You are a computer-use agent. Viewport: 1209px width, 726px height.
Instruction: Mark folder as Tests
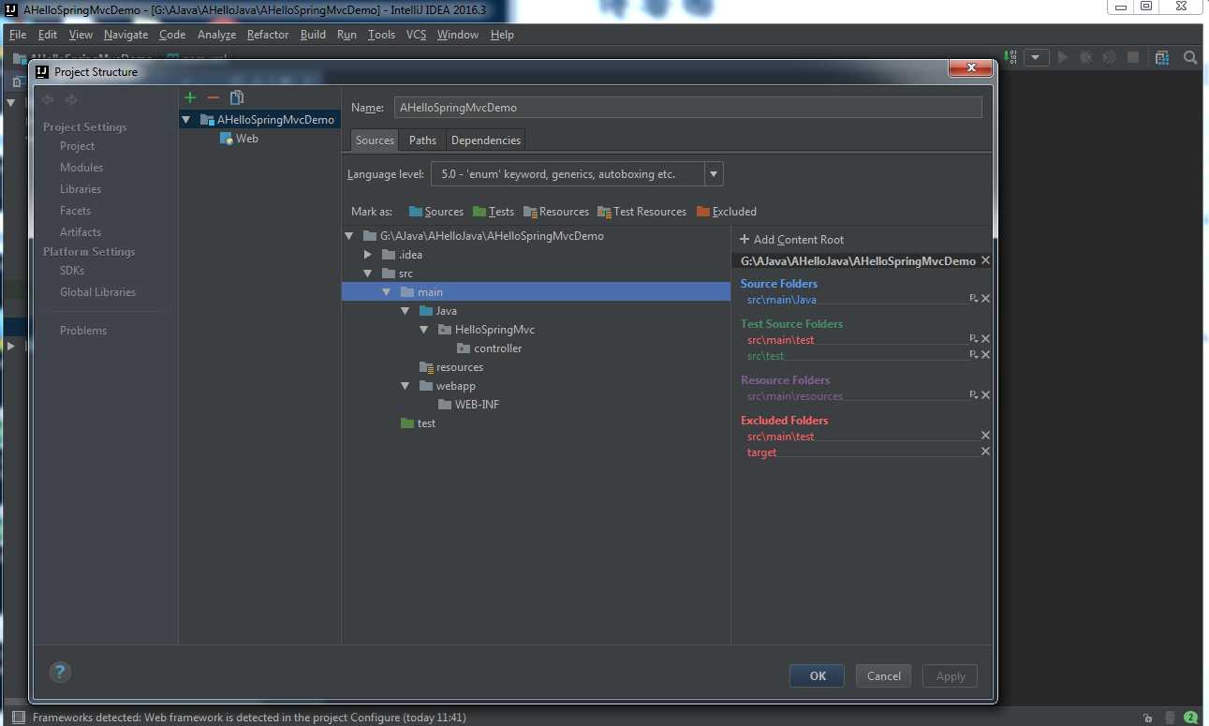coord(494,212)
